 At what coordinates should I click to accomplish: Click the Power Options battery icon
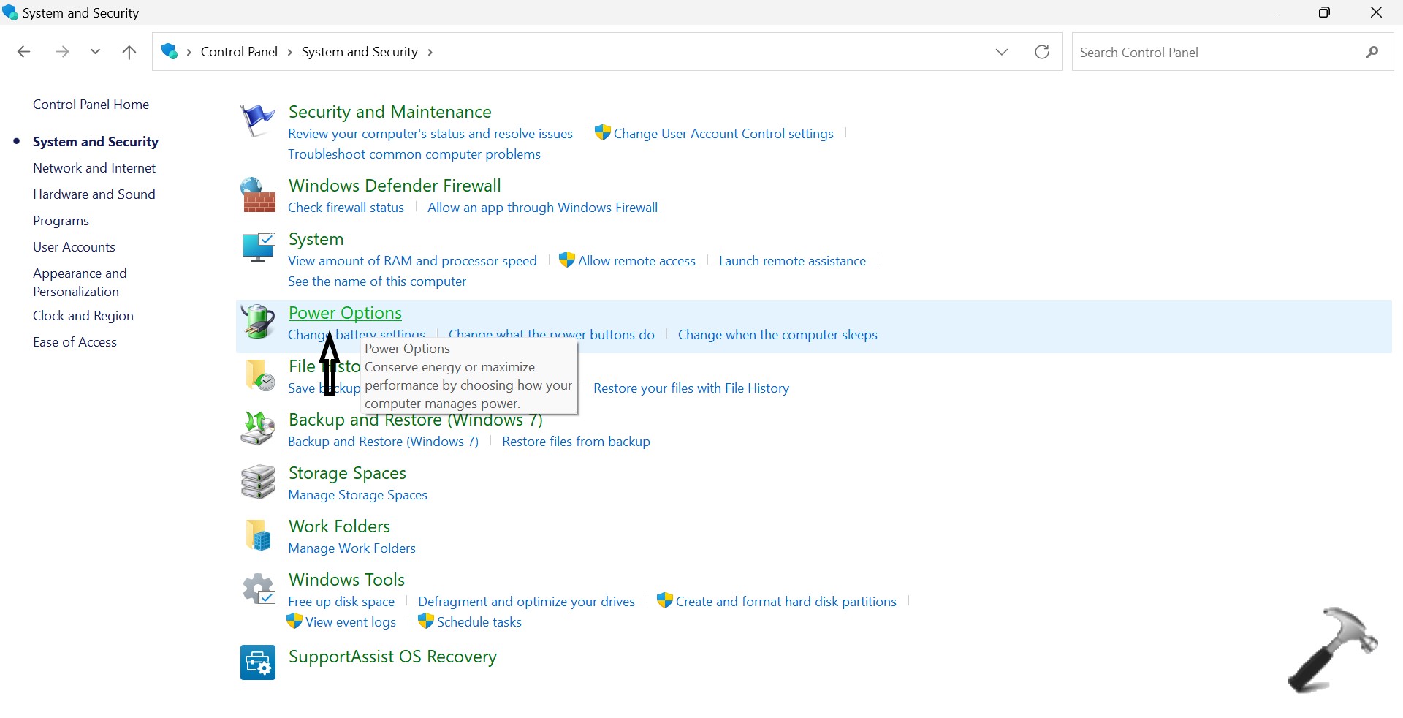coord(258,322)
